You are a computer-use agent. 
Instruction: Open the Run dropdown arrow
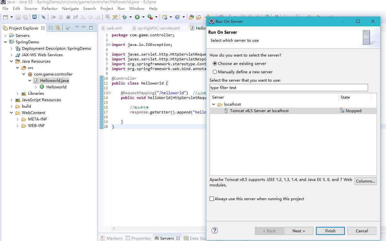(143, 17)
